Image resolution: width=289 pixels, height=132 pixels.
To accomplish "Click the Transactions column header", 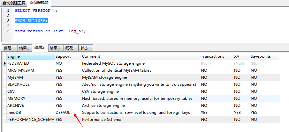I will point(217,56).
